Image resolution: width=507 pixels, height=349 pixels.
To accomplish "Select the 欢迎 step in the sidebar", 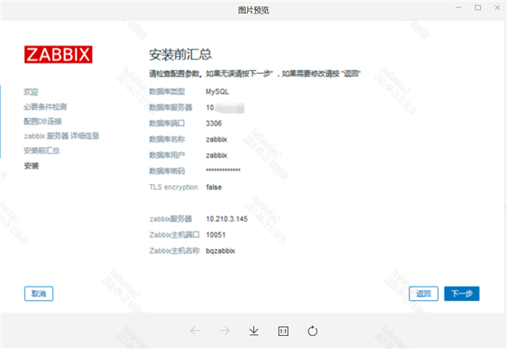I will [x=31, y=92].
